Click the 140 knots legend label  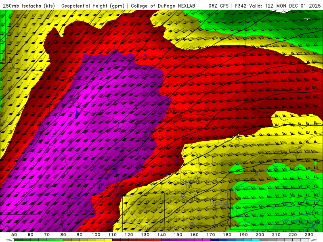pyautogui.click(x=161, y=235)
